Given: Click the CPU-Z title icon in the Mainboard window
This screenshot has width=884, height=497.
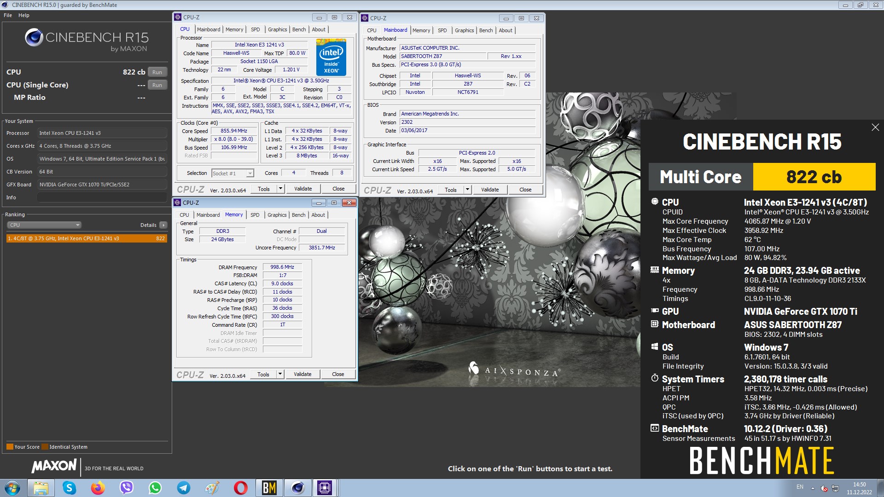Looking at the screenshot, I should click(365, 18).
